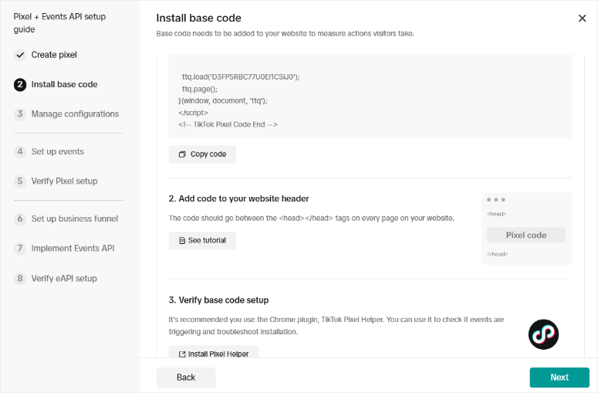This screenshot has height=393, width=598.
Task: Click the step 6 number circle
Action: click(x=20, y=219)
